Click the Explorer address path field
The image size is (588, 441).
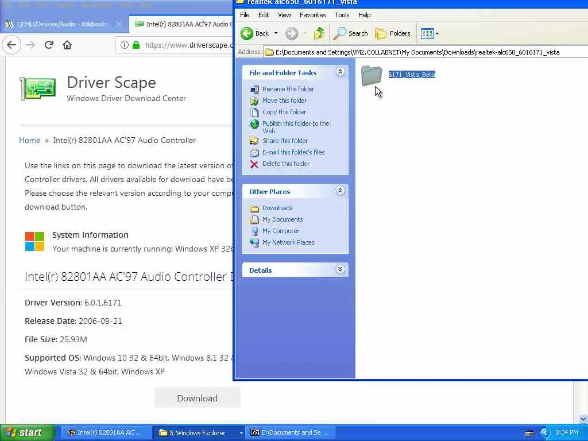pyautogui.click(x=425, y=52)
